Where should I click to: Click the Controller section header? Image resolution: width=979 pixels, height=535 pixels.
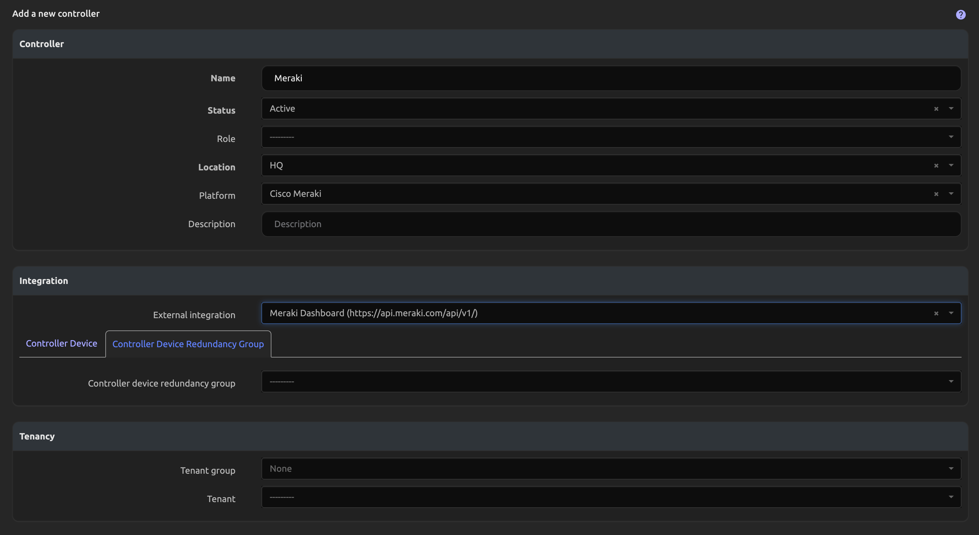pos(41,44)
